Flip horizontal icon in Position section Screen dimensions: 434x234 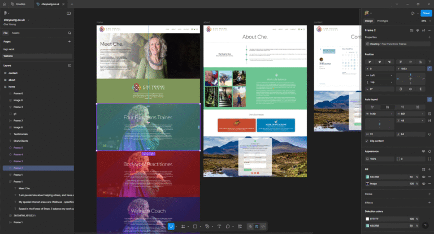[410, 89]
